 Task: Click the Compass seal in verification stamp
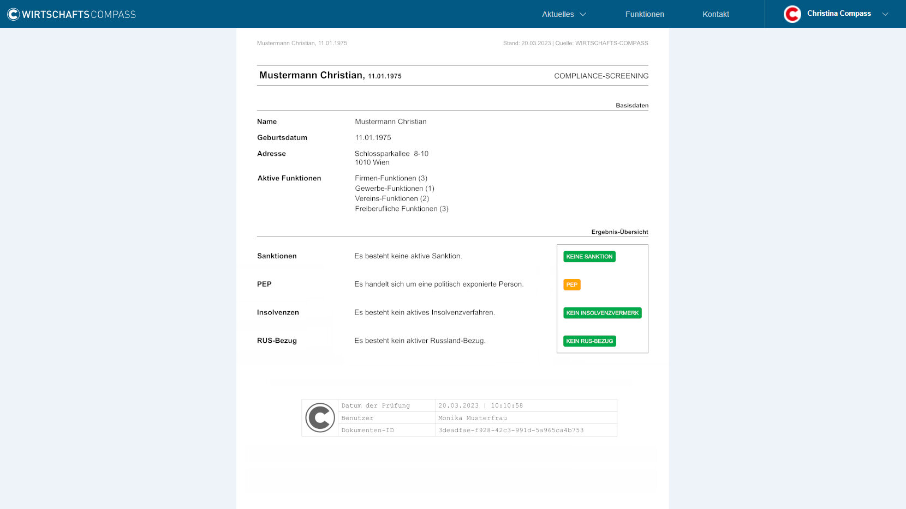[320, 418]
